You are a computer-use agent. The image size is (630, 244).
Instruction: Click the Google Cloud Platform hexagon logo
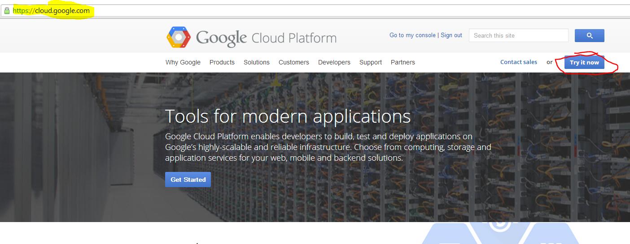pos(179,37)
